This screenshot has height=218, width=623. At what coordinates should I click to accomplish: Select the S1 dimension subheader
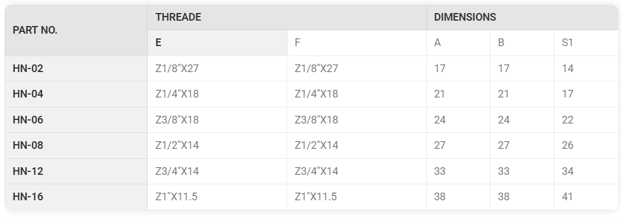[586, 43]
